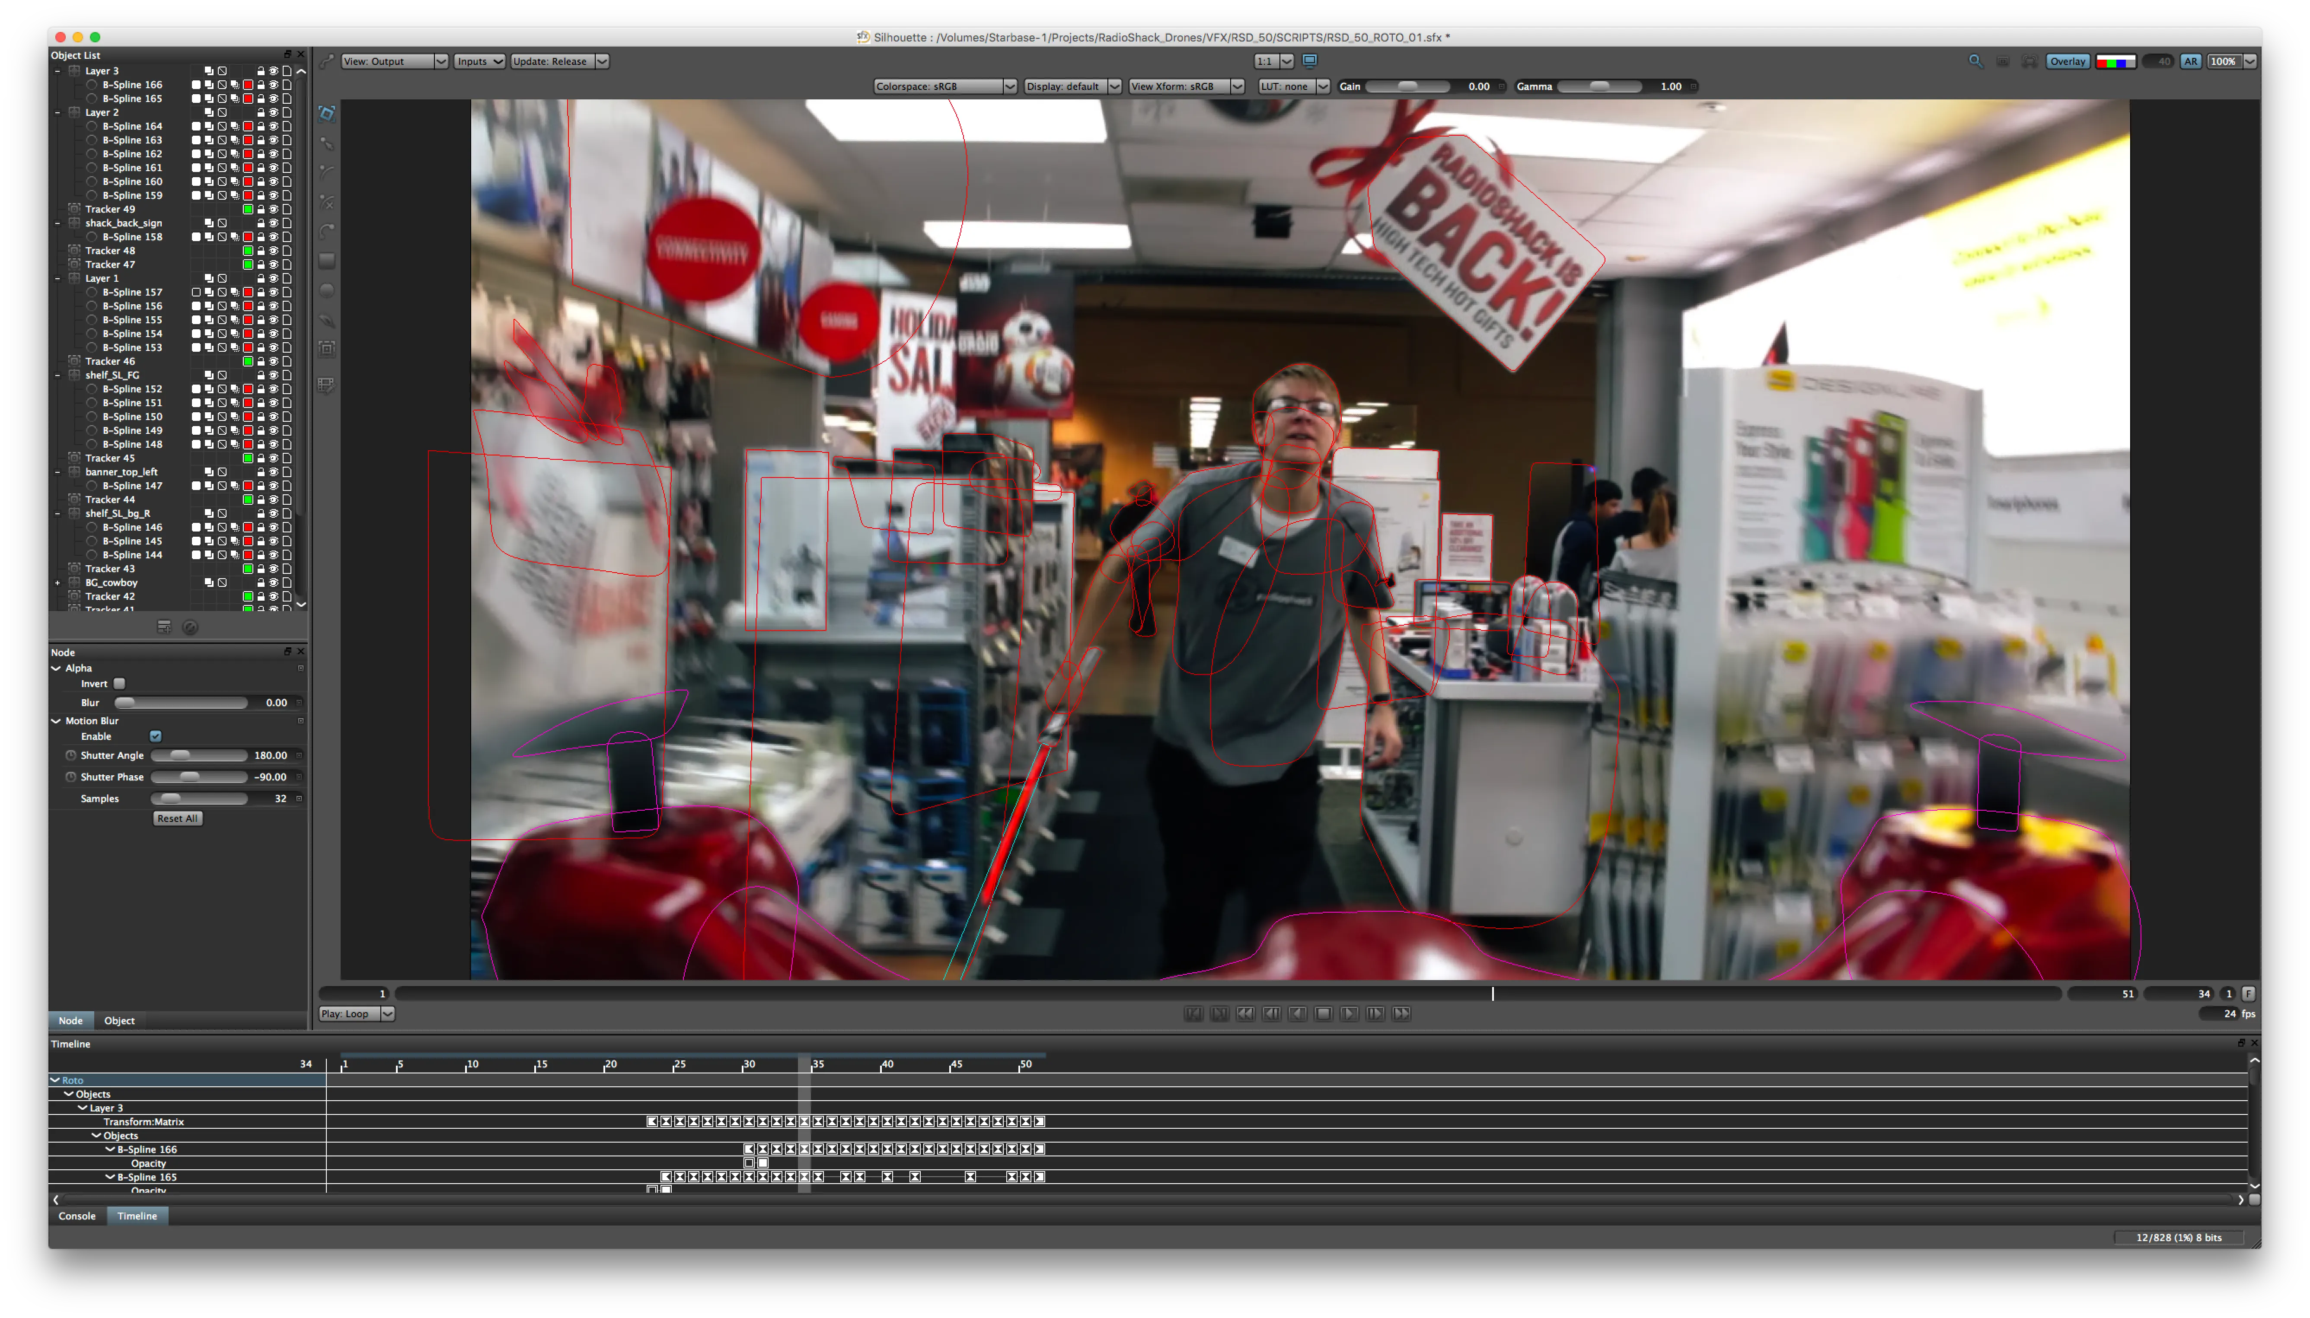Image resolution: width=2310 pixels, height=1318 pixels.
Task: Select the Reshape point tool
Action: 327,143
